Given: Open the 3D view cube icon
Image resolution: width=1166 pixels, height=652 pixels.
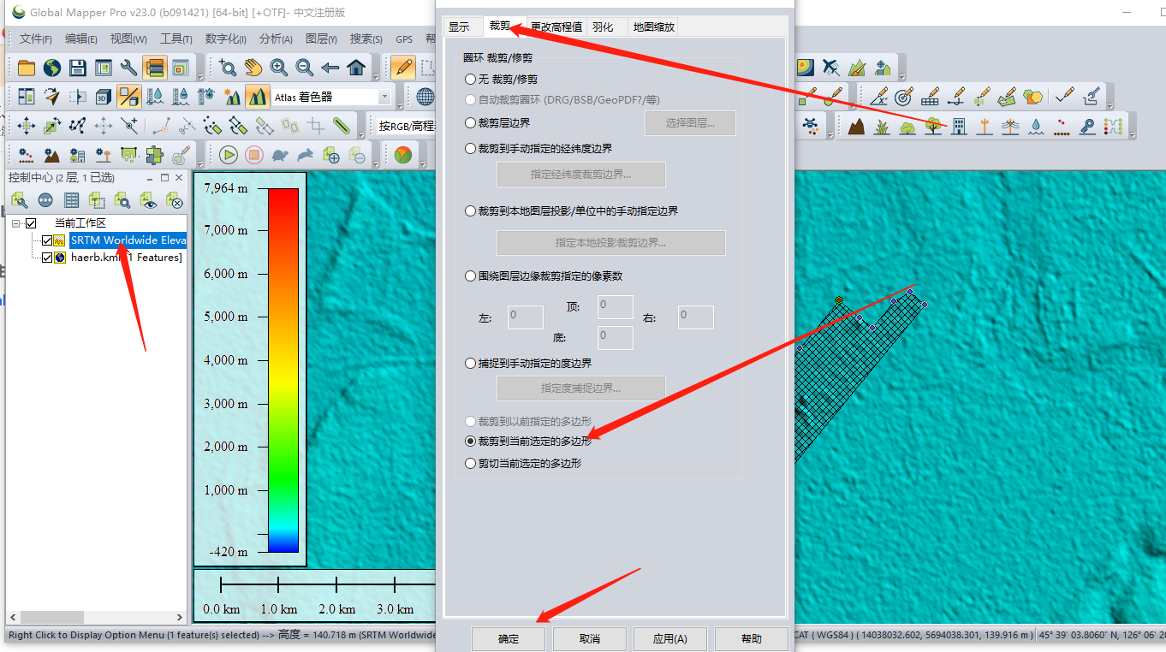Looking at the screenshot, I should pyautogui.click(x=104, y=97).
